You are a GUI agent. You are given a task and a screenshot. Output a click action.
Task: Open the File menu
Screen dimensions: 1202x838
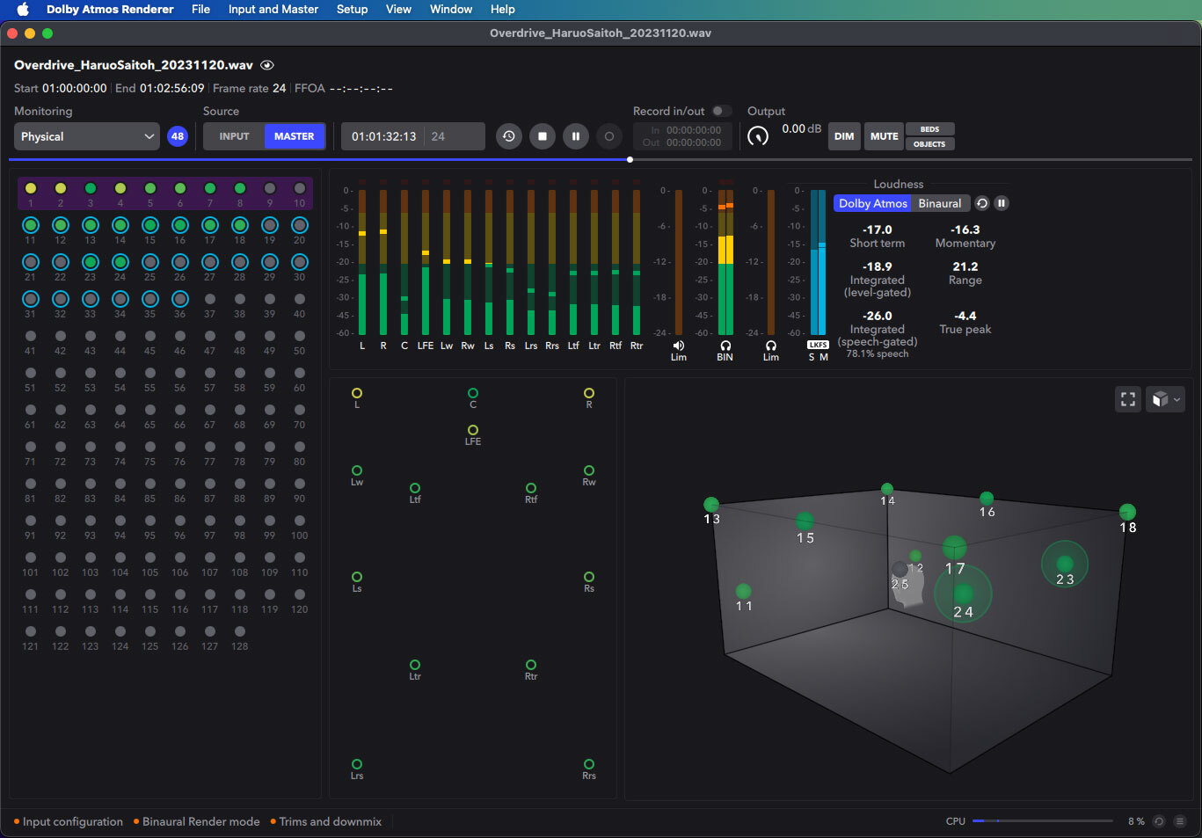[x=201, y=9]
